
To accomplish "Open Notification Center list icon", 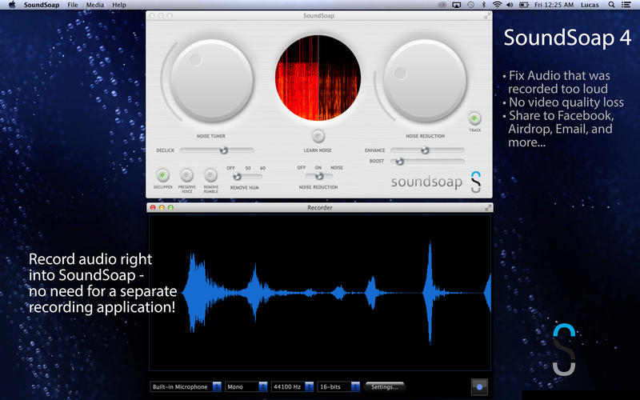I will click(x=626, y=5).
